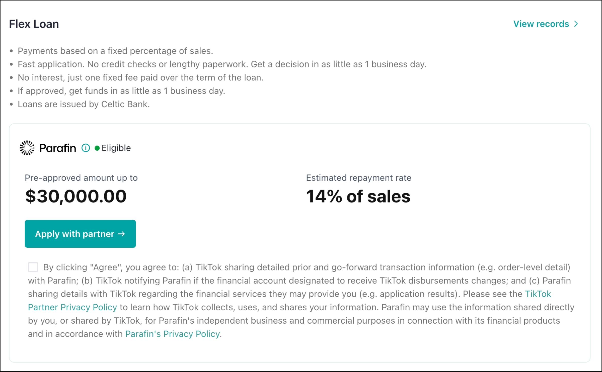Click the Parafin starburst logo
Screen dimensions: 602x372
[27, 148]
